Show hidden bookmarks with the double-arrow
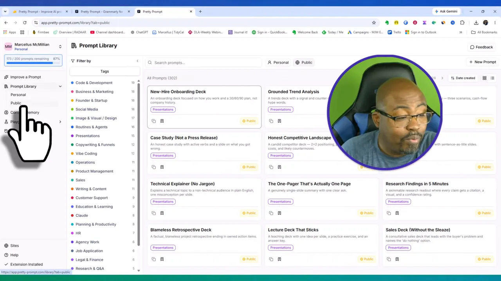Screen dimensions: 501x281 (x=461, y=32)
